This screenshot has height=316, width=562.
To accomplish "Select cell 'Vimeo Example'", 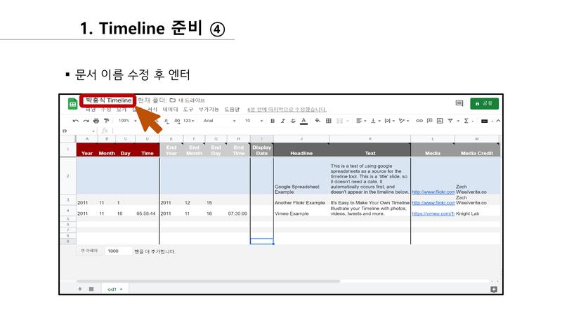I will (301, 211).
